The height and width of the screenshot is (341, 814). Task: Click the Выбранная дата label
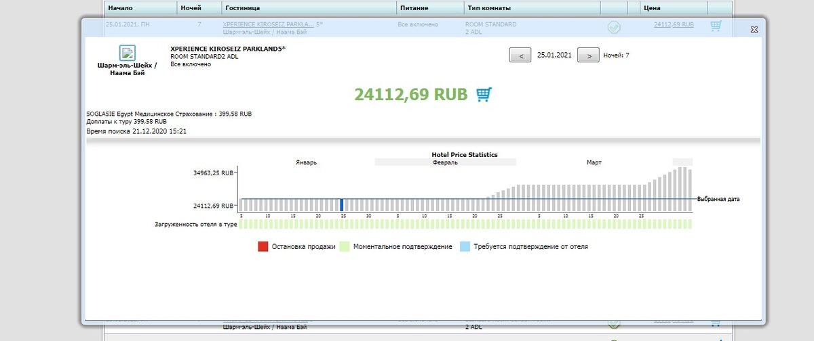coord(718,200)
